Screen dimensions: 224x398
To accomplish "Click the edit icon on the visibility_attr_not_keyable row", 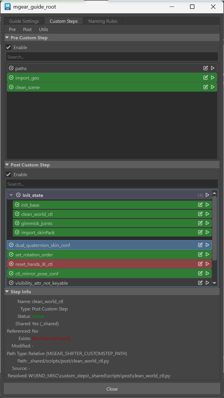I will pos(200,283).
